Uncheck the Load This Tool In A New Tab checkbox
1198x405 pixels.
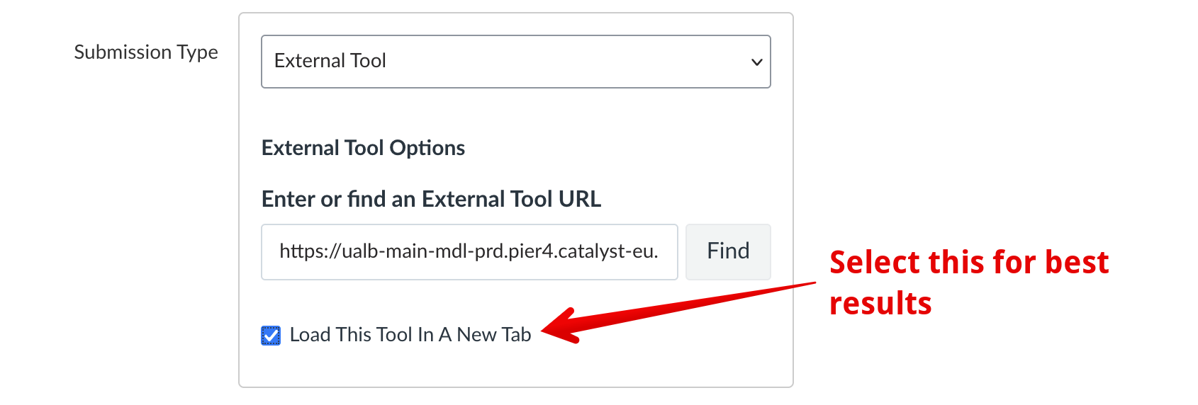pyautogui.click(x=271, y=335)
